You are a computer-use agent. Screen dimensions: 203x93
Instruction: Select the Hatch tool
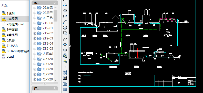point(65,73)
